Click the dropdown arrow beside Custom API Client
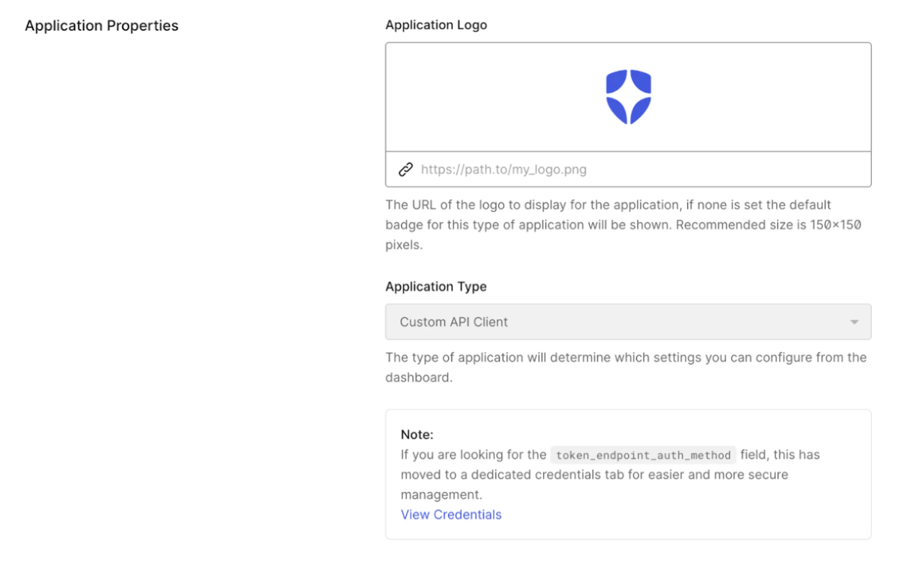This screenshot has width=911, height=564. click(854, 322)
